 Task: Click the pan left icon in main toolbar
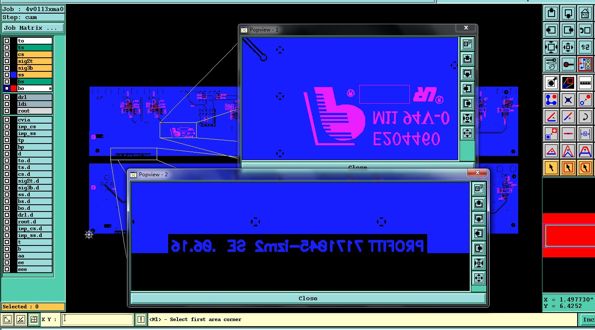click(551, 30)
